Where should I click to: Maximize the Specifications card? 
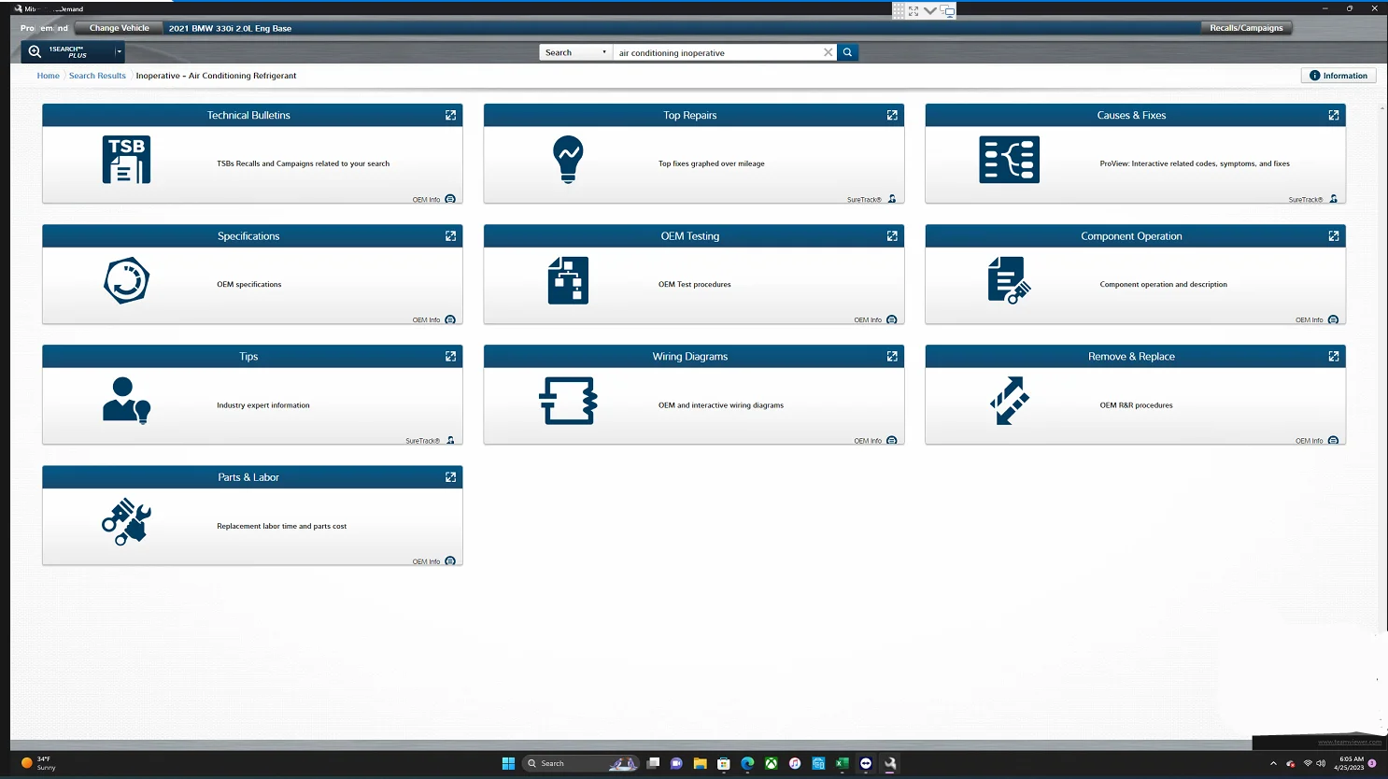(450, 236)
